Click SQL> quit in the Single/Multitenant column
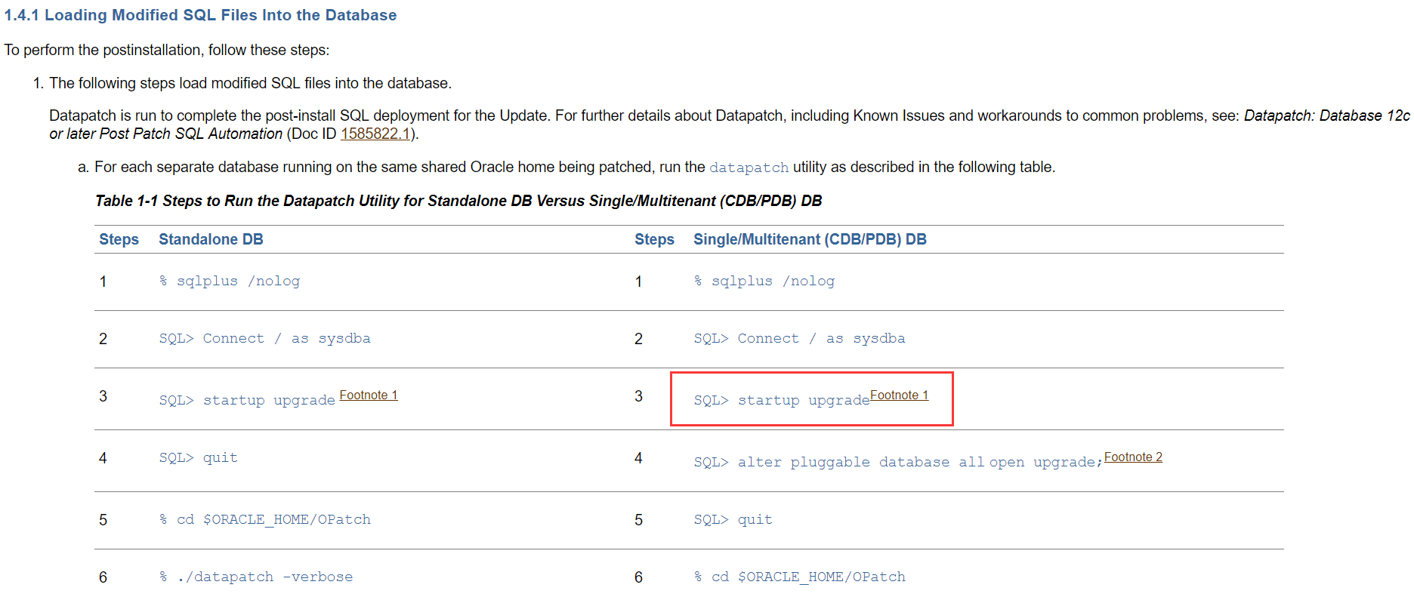 point(733,519)
